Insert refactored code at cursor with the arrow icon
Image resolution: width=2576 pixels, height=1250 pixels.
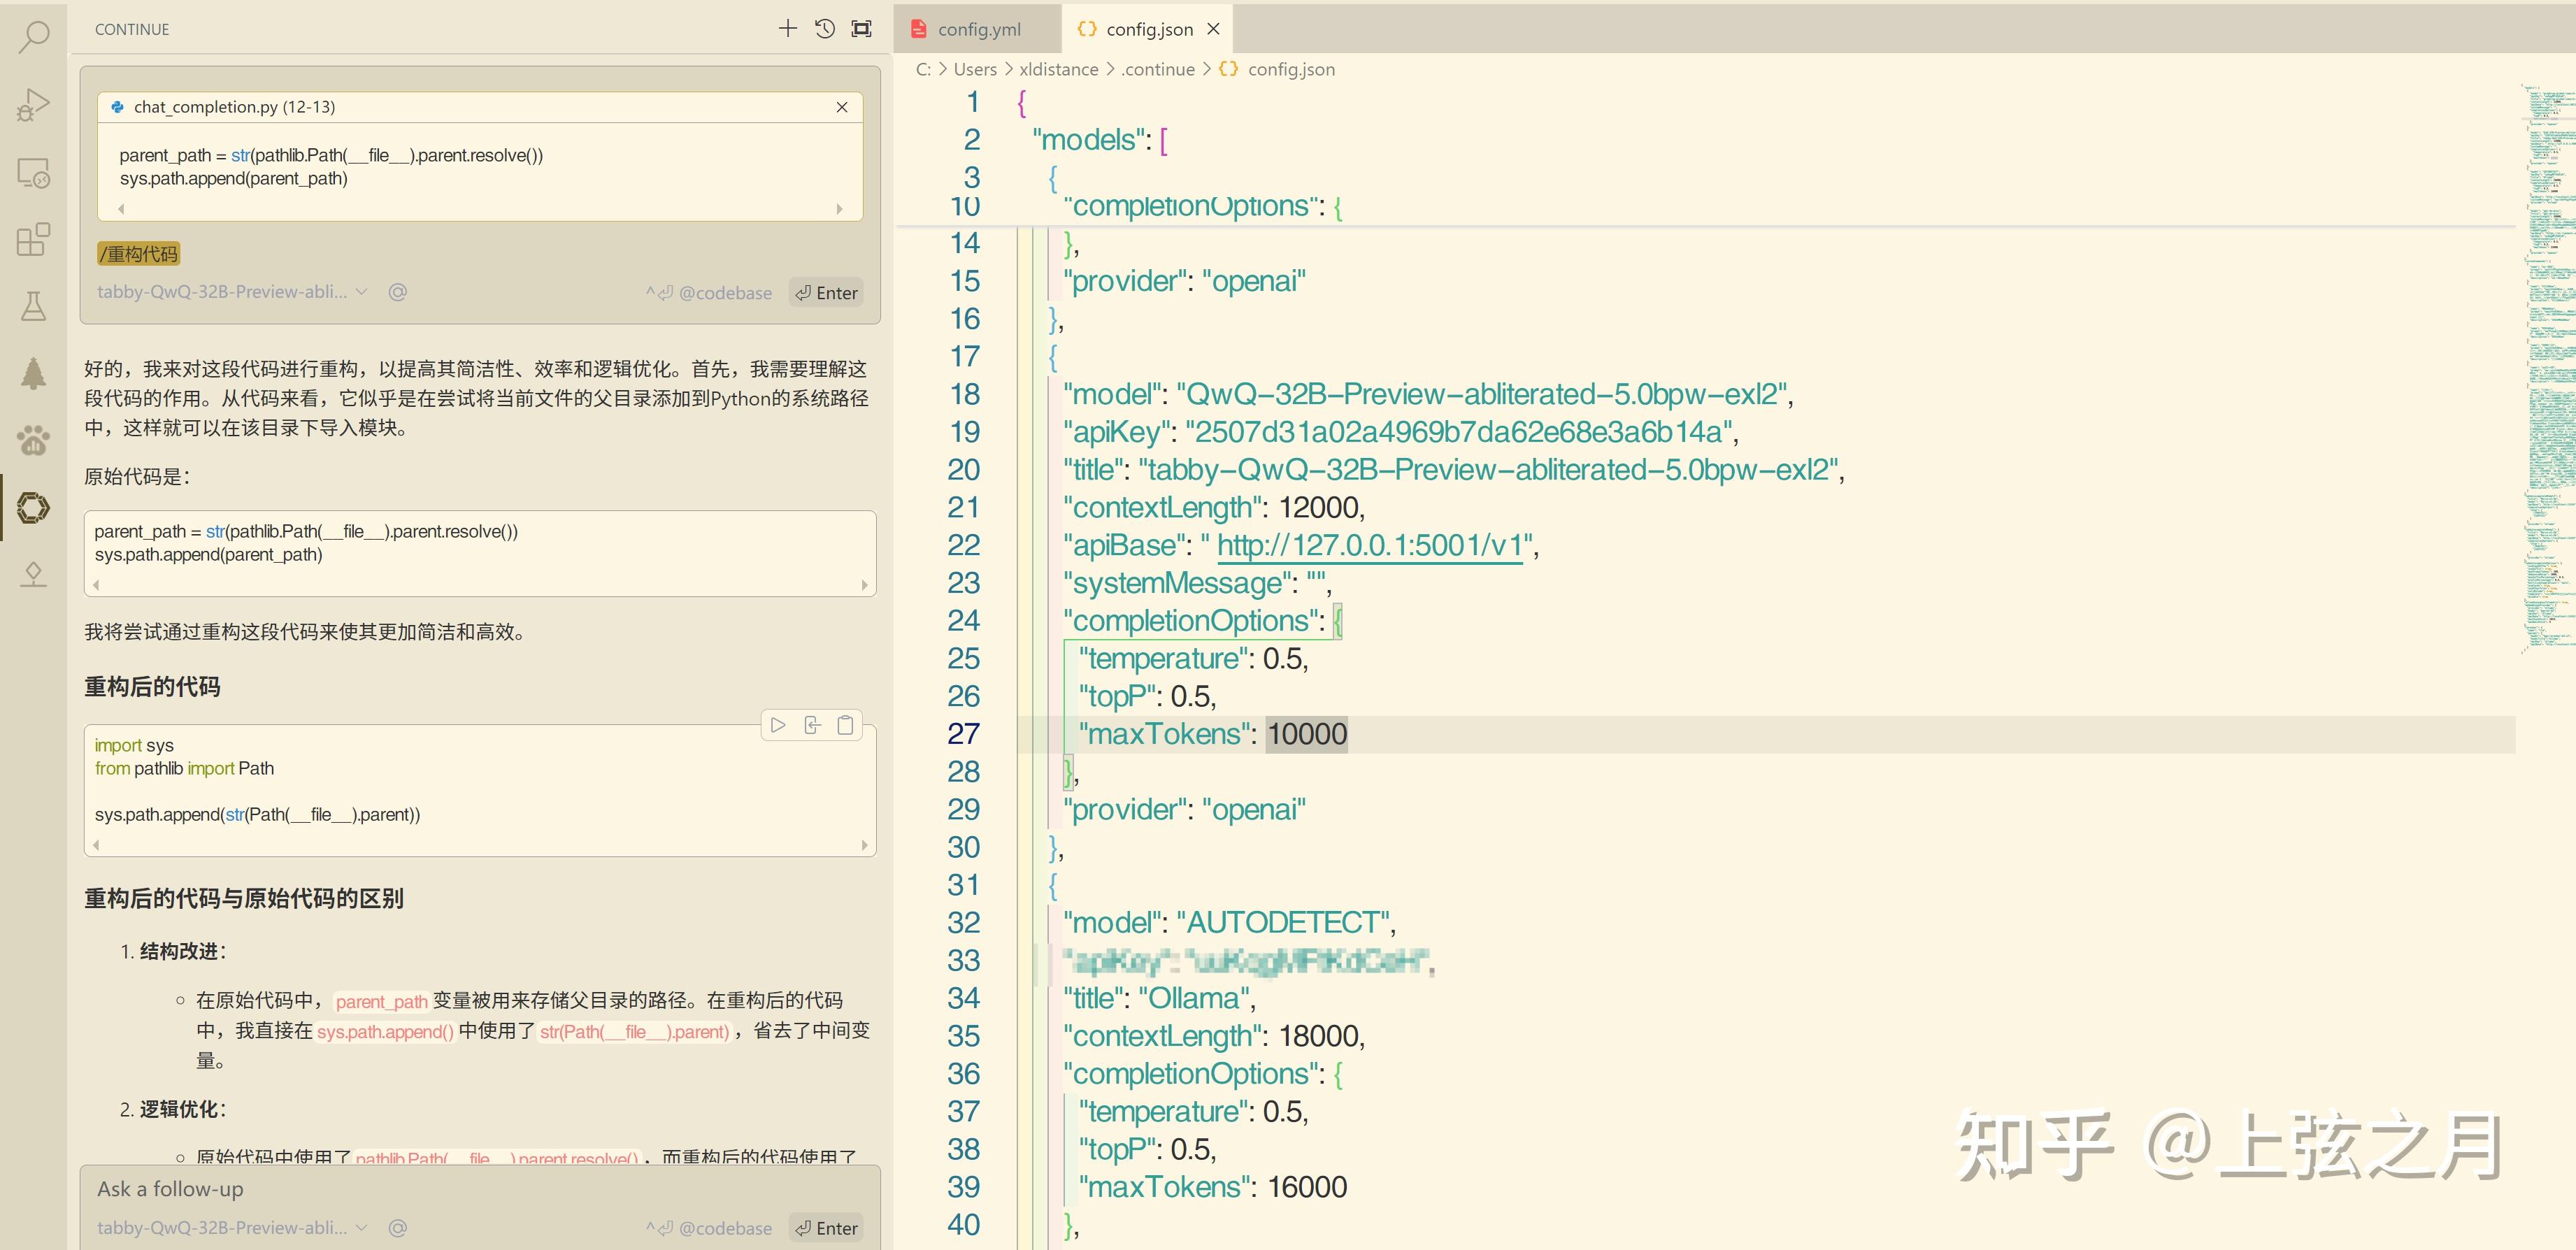coord(812,725)
